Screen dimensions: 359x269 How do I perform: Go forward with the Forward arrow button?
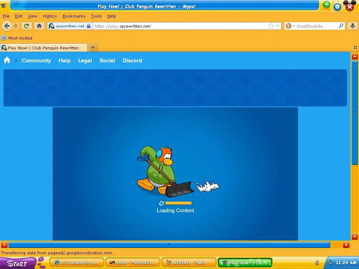pos(15,26)
